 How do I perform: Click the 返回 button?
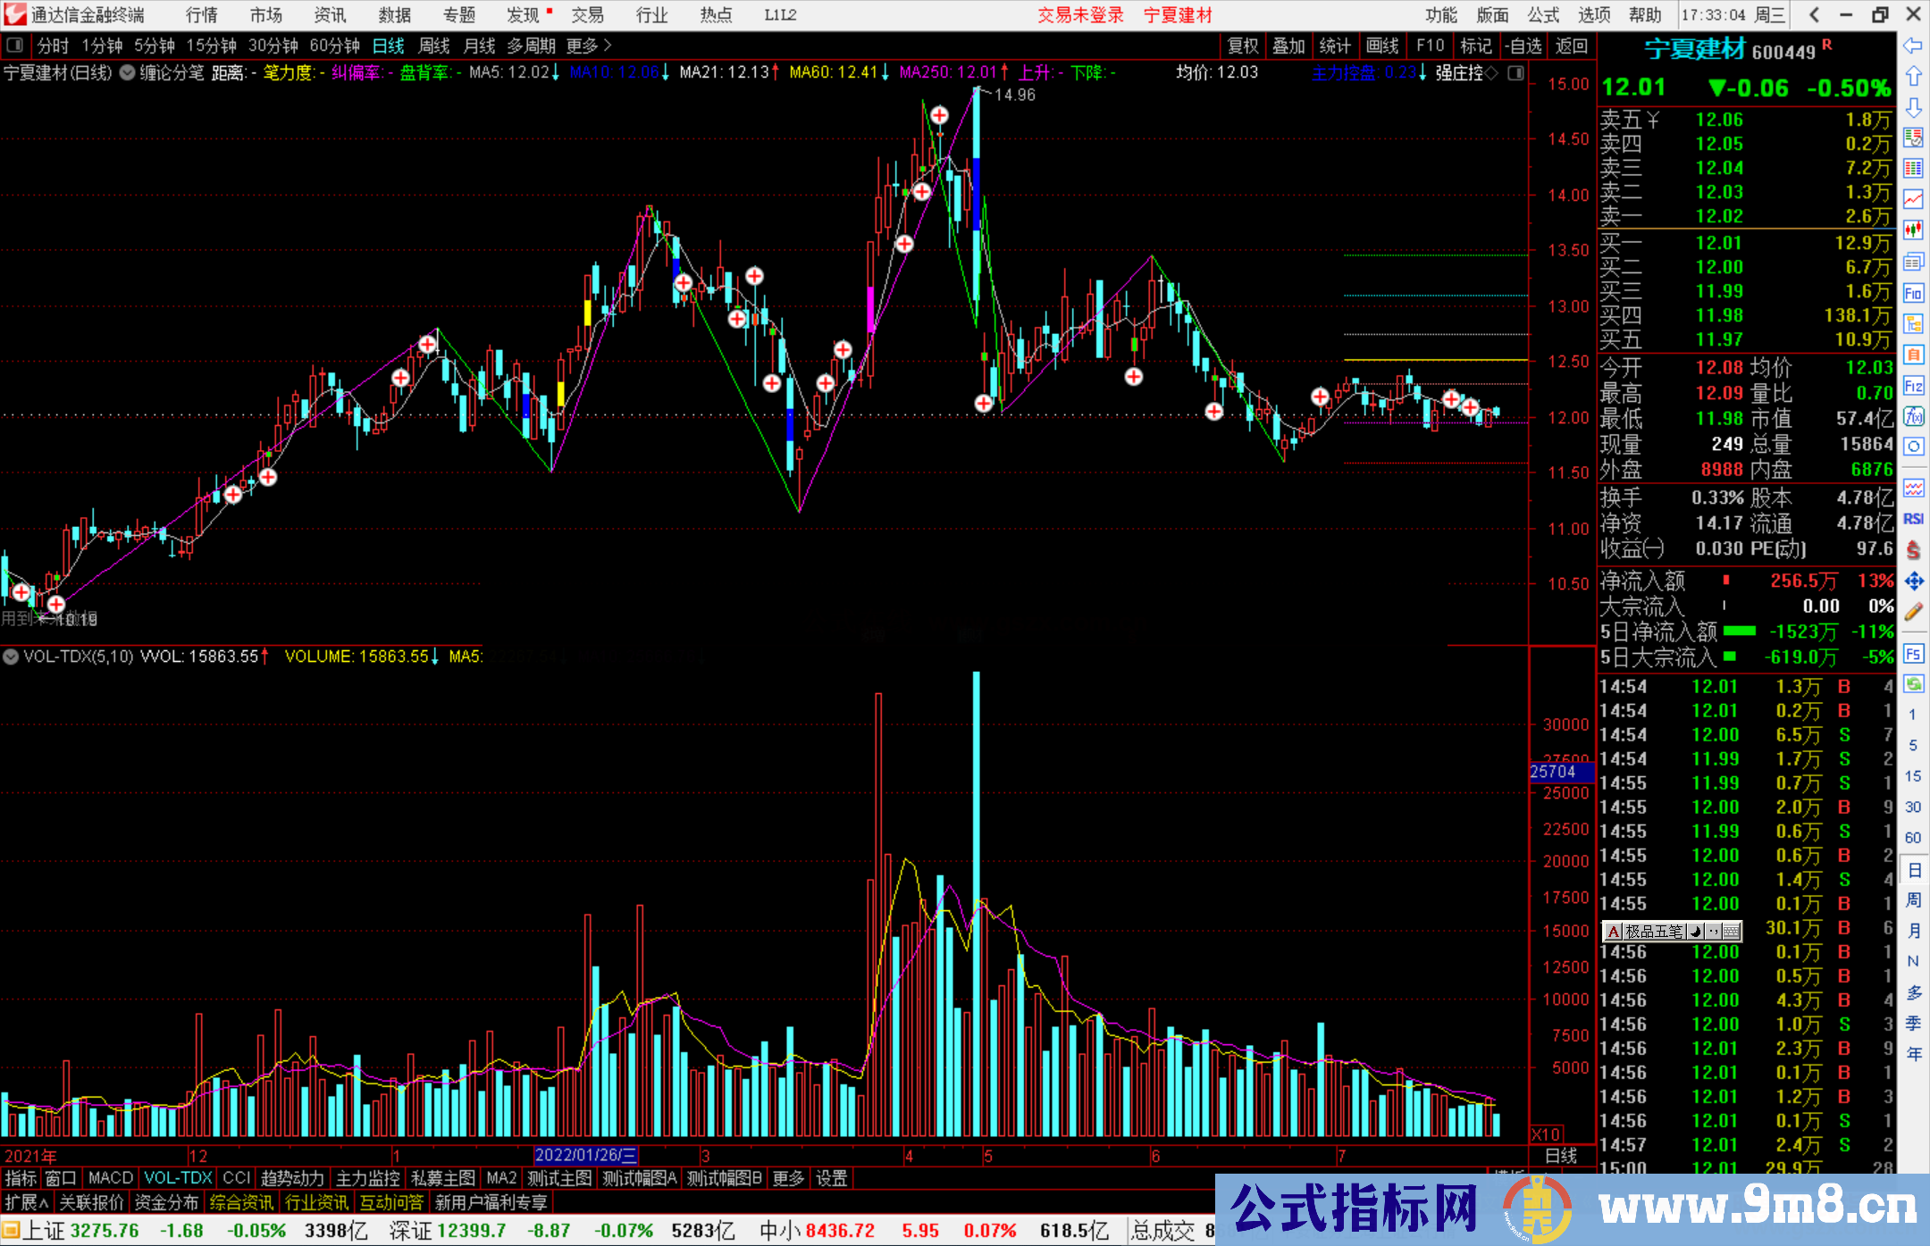1571,46
